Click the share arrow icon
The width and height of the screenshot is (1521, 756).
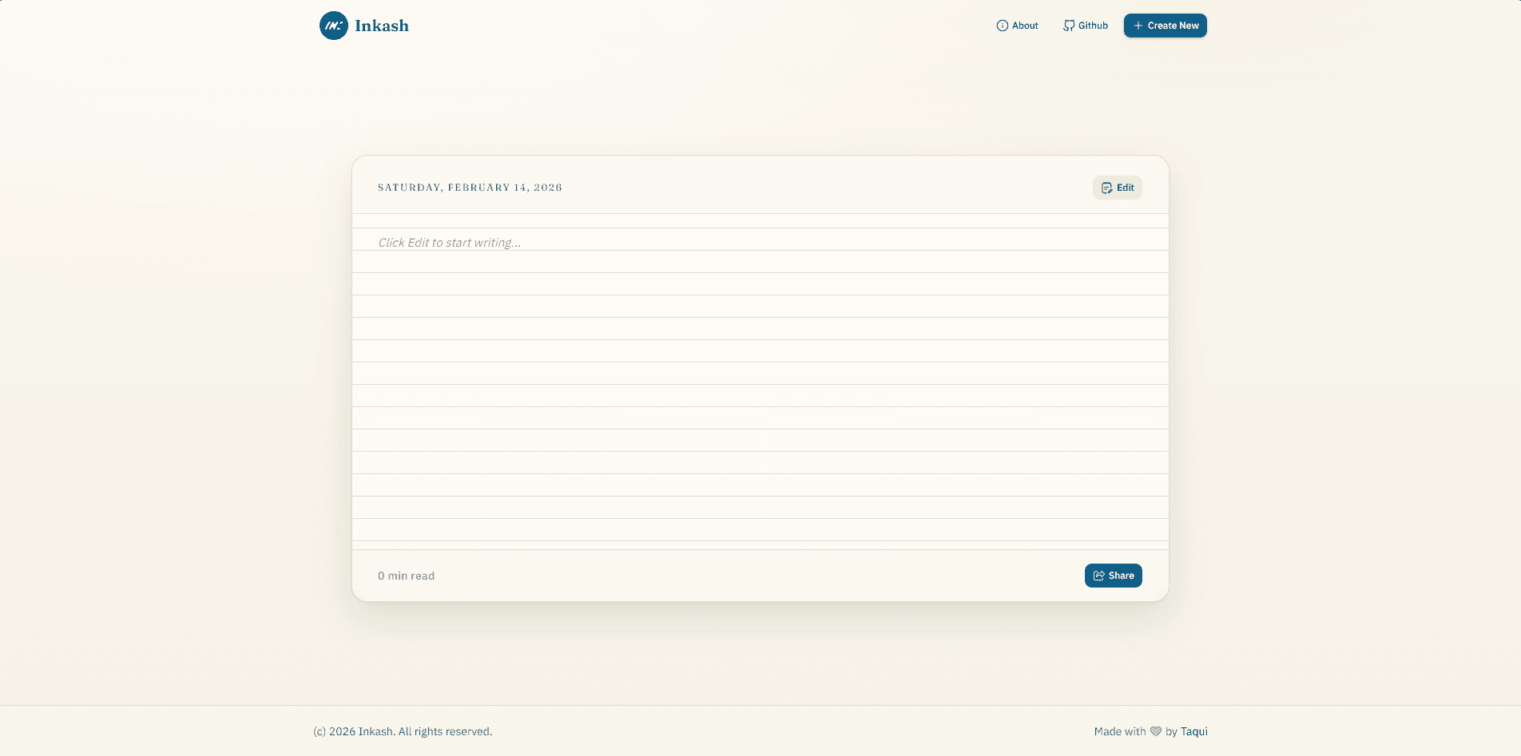tap(1099, 576)
